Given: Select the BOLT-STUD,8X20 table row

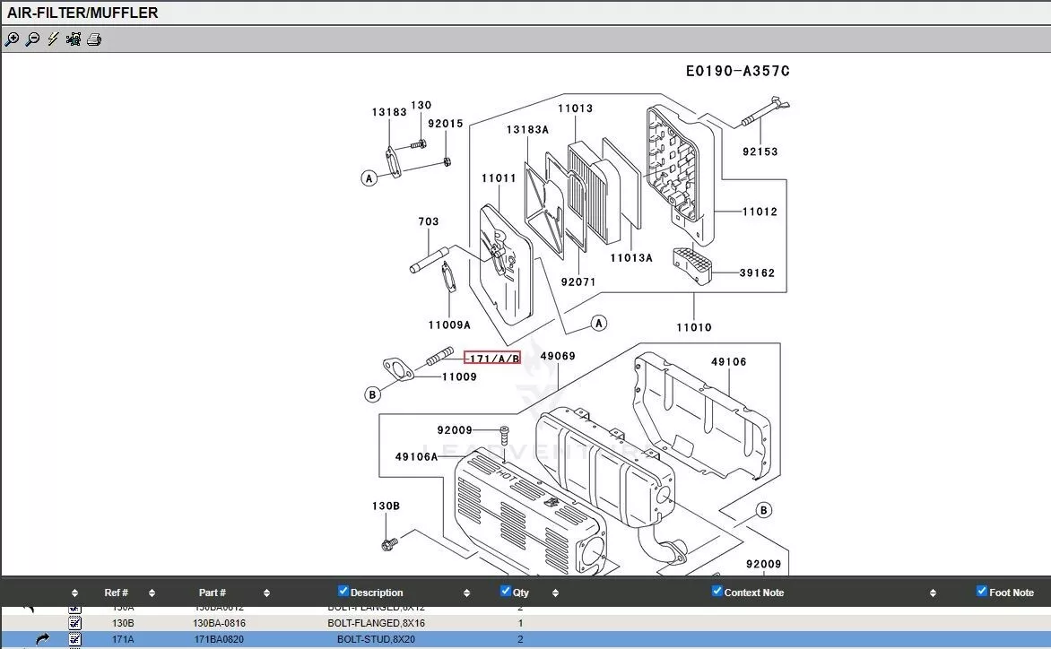Looking at the screenshot, I should pyautogui.click(x=376, y=639).
